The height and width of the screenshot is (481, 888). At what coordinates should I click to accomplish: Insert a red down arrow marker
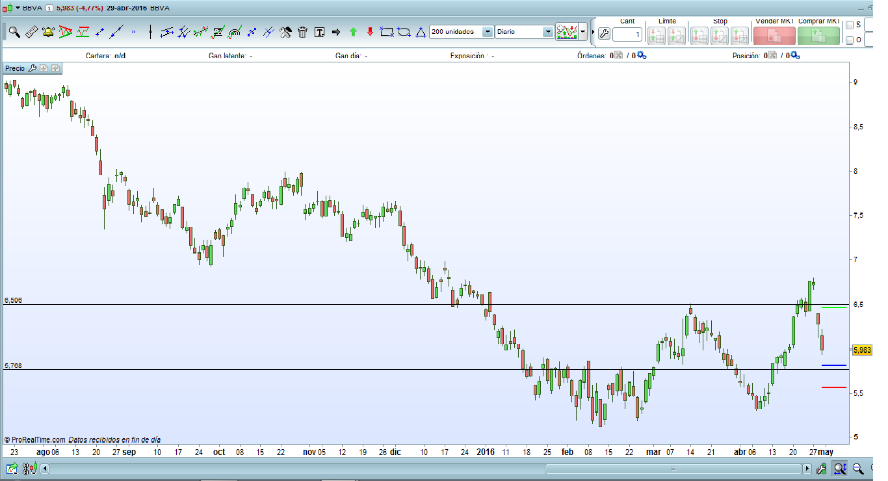(370, 31)
